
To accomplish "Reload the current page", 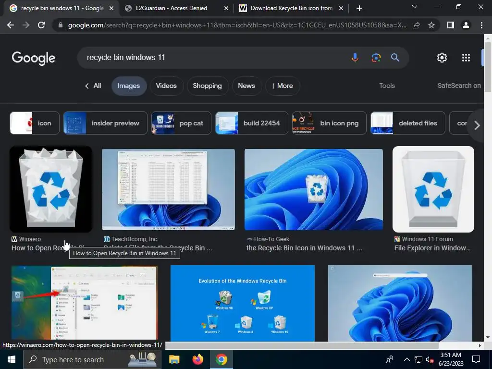I will click(x=41, y=25).
